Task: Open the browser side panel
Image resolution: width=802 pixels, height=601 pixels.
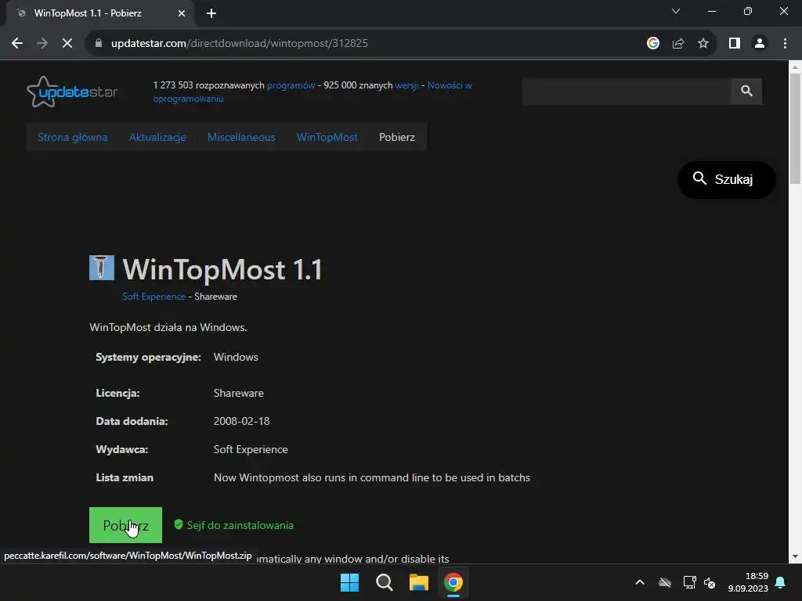Action: [735, 44]
